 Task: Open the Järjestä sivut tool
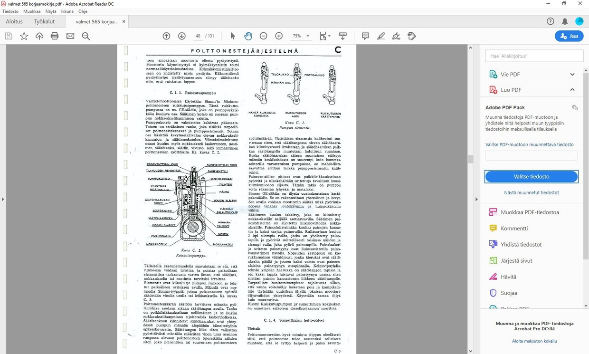516,261
